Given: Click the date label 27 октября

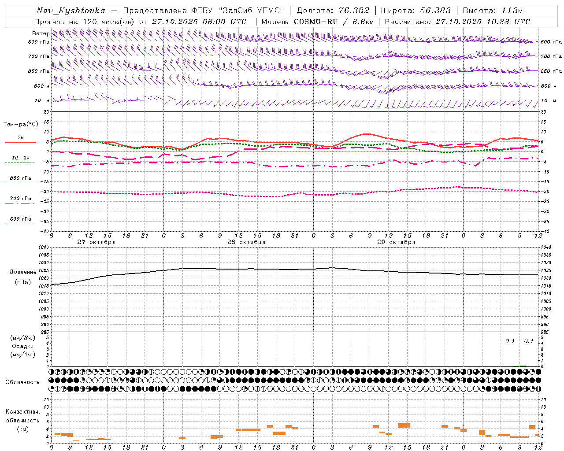Looking at the screenshot, I should [96, 242].
